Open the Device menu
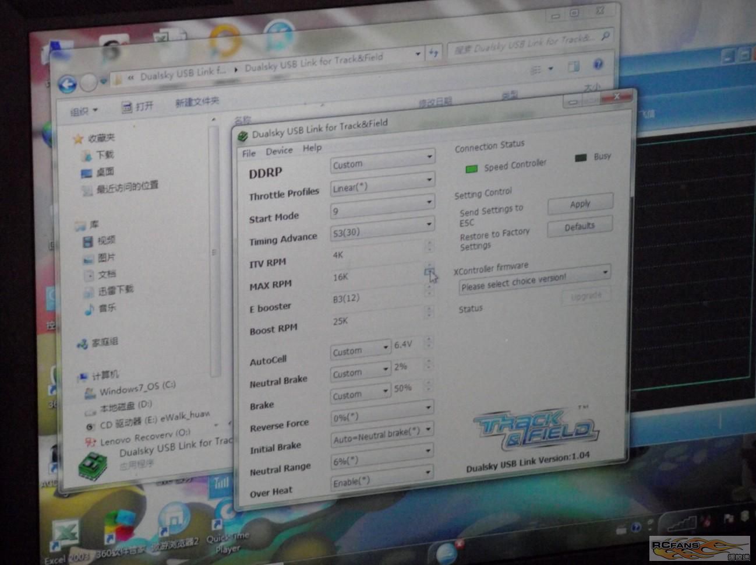The height and width of the screenshot is (565, 756). 279,151
